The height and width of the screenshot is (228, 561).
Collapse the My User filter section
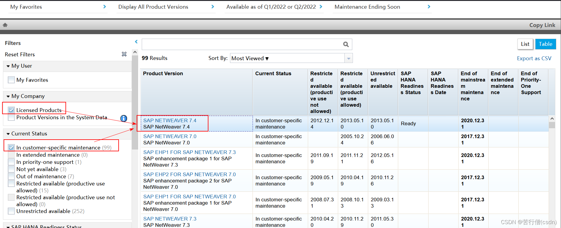(x=8, y=66)
